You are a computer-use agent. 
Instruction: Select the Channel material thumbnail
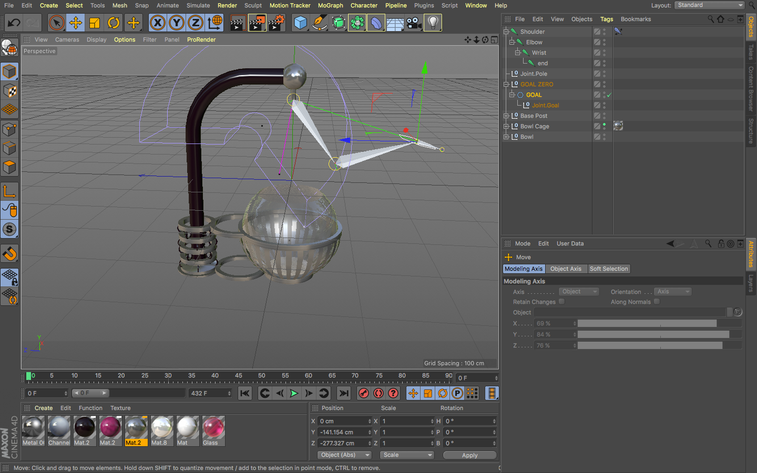tap(59, 430)
